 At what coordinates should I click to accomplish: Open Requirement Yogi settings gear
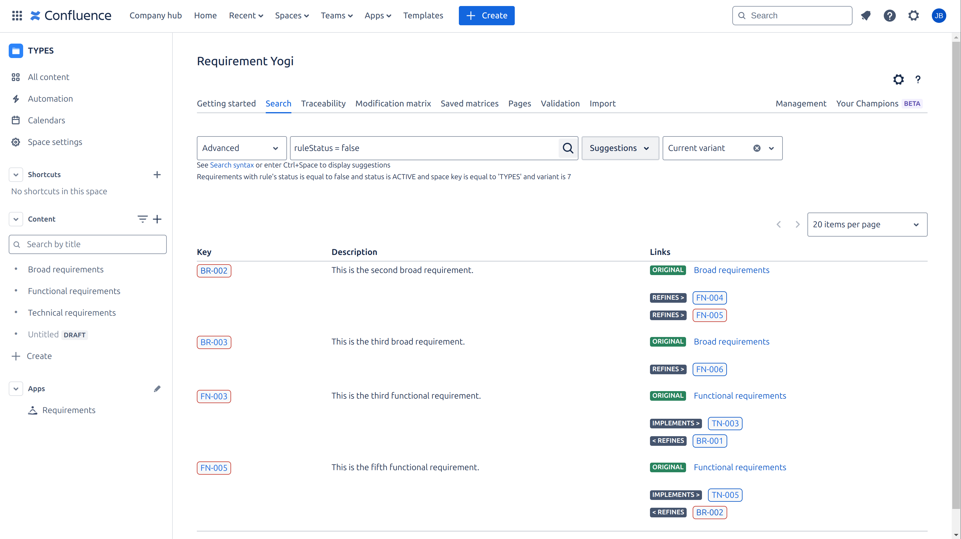tap(898, 79)
